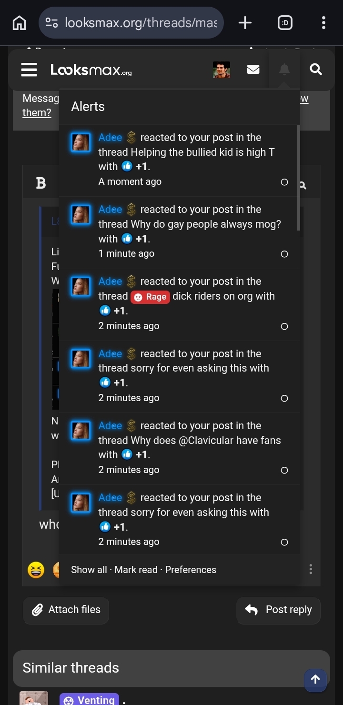Viewport: 343px width, 705px height.
Task: Mark 'A moment ago' alert as read
Action: pyautogui.click(x=284, y=182)
